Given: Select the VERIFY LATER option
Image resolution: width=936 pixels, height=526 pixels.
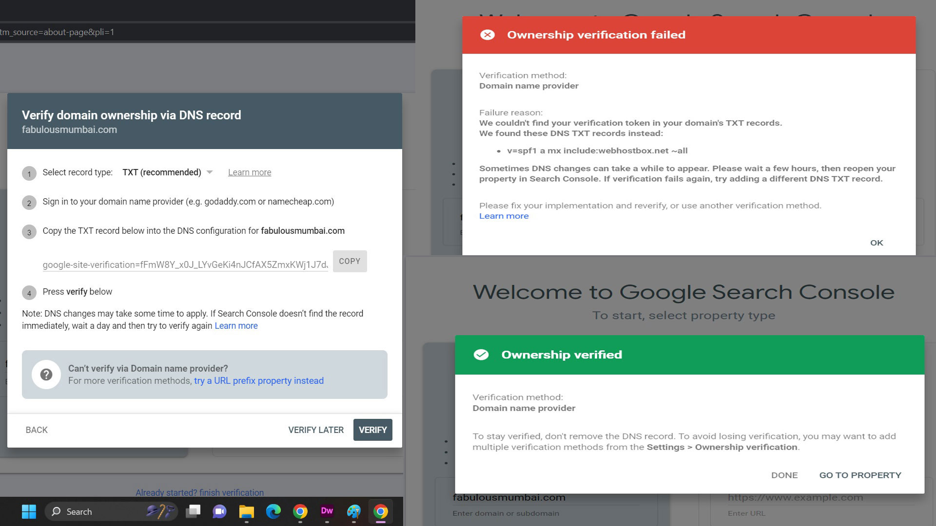Looking at the screenshot, I should click(x=316, y=430).
